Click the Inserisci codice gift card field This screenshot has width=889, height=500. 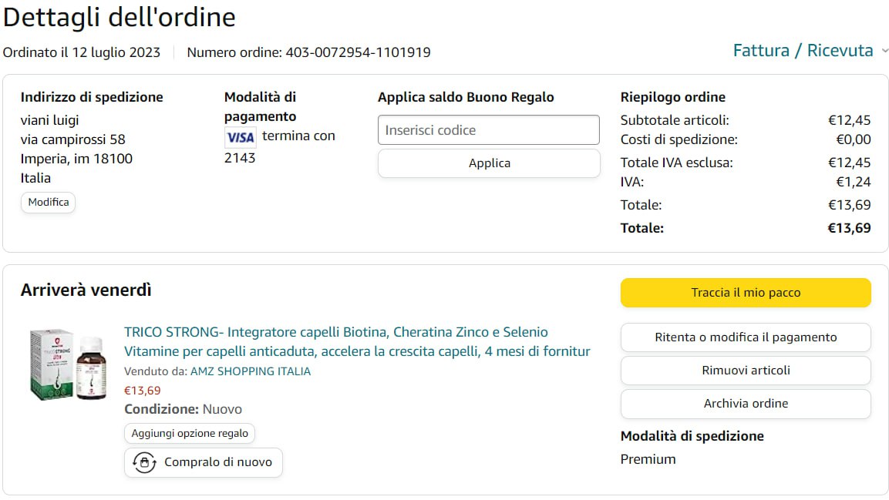(488, 130)
